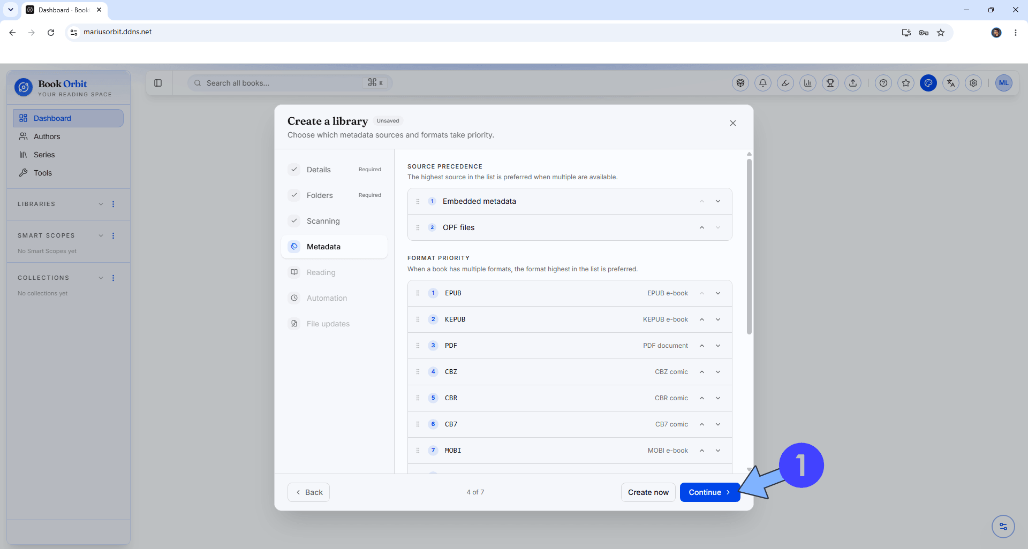
Task: Open the language translation icon
Action: [x=951, y=83]
